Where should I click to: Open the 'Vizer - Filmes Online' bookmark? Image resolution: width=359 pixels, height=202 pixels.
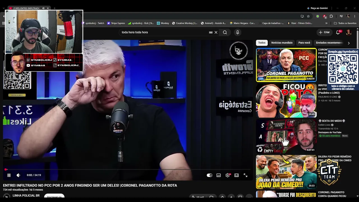click(x=300, y=23)
